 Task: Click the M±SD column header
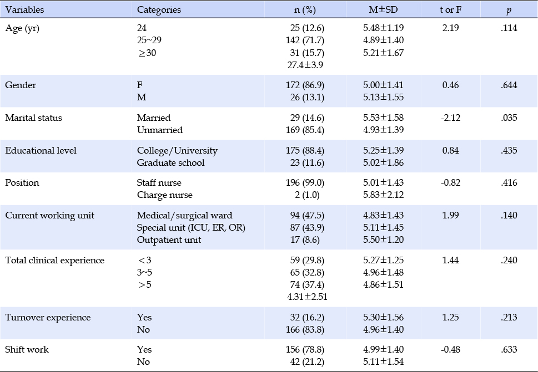point(382,10)
